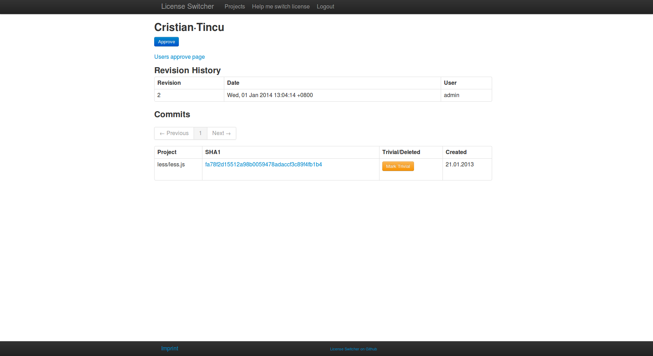This screenshot has height=356, width=653.
Task: Open the License Switcher home brand link
Action: [187, 6]
